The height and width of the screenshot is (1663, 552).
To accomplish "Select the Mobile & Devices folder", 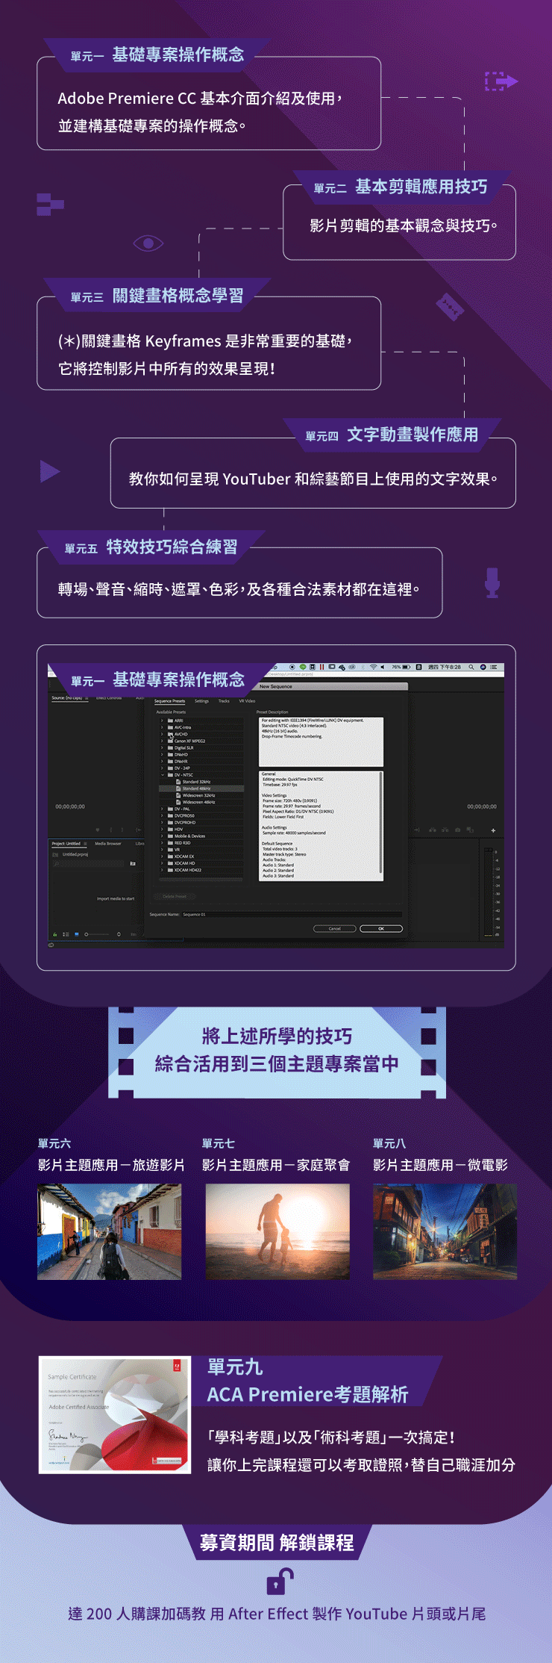I will 201,836.
